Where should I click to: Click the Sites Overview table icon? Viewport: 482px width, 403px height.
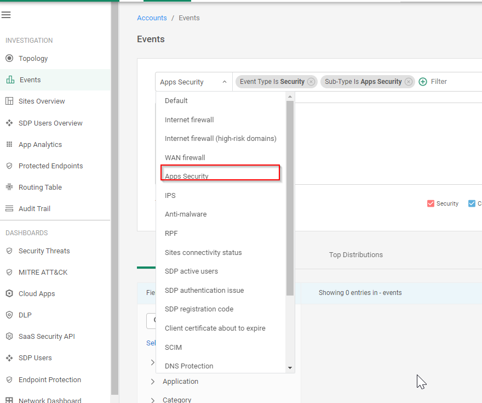tap(9, 101)
